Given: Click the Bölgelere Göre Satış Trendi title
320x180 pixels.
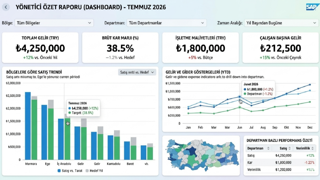Looking at the screenshot, I should (x=34, y=72).
